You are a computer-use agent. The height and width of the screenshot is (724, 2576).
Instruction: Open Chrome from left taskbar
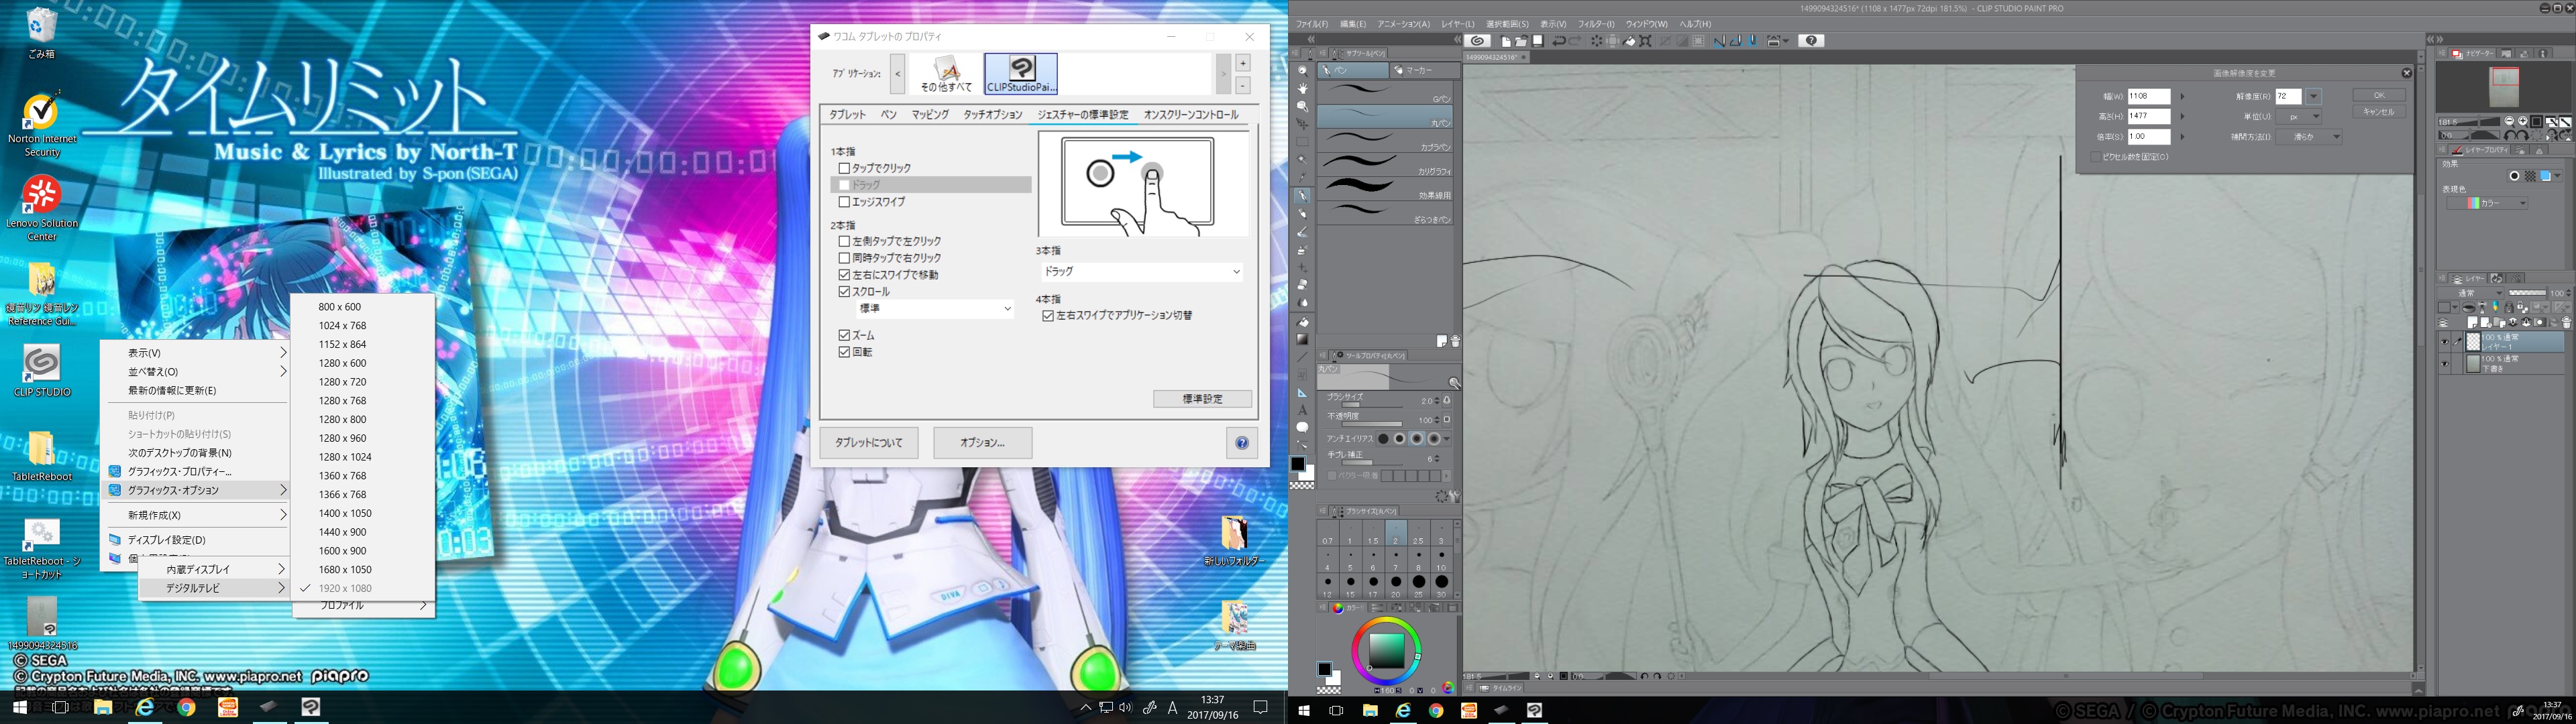tap(186, 707)
